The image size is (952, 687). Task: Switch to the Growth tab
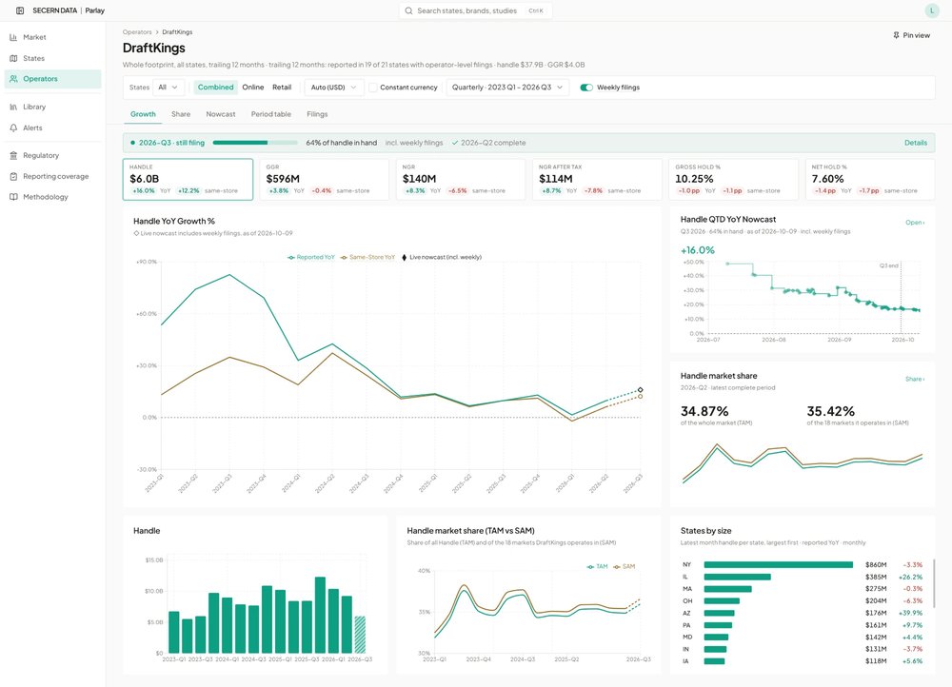click(144, 114)
